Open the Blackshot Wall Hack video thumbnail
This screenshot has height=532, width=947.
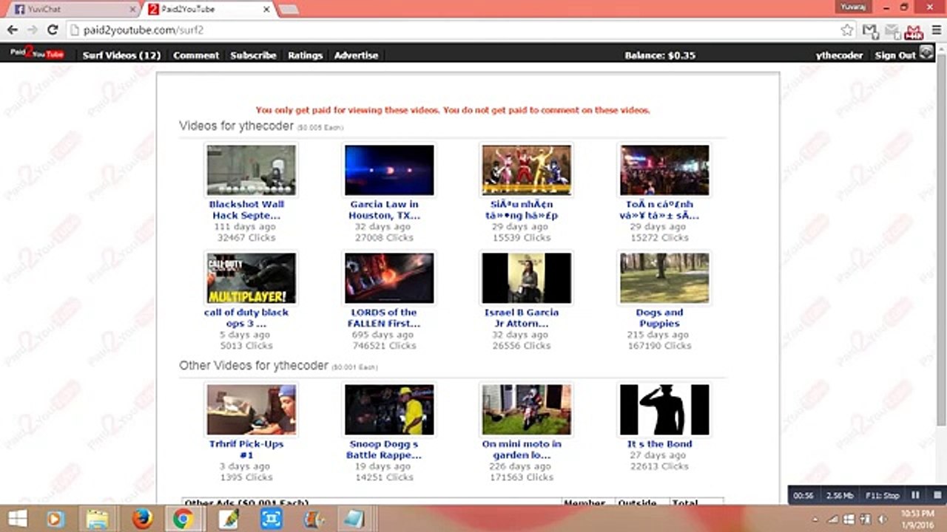(x=251, y=170)
